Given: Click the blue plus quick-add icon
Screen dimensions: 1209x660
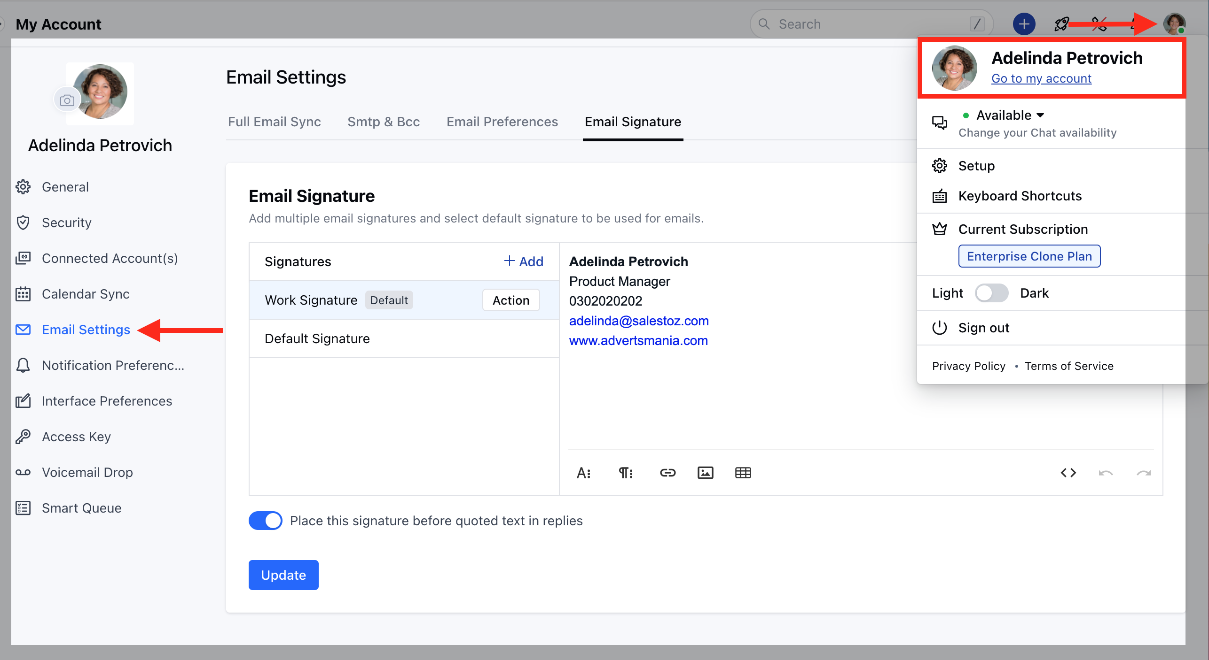Looking at the screenshot, I should pos(1024,24).
